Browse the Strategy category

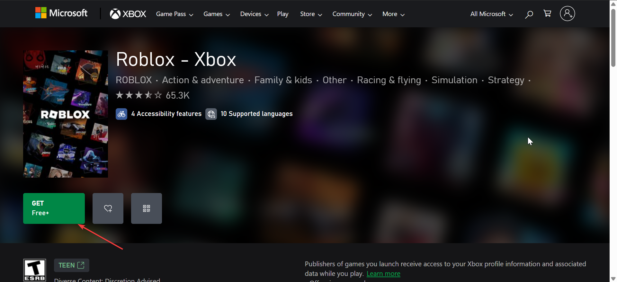pos(506,80)
